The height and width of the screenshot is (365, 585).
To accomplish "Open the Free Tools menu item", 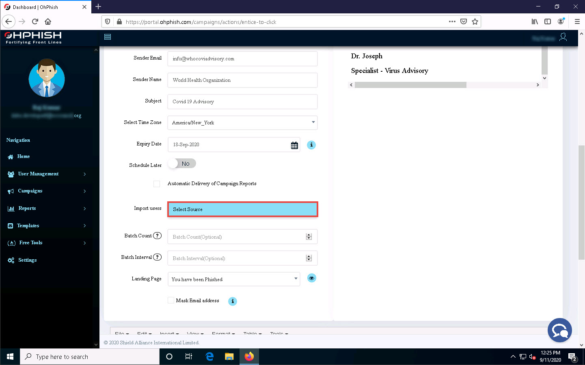I will click(x=30, y=243).
